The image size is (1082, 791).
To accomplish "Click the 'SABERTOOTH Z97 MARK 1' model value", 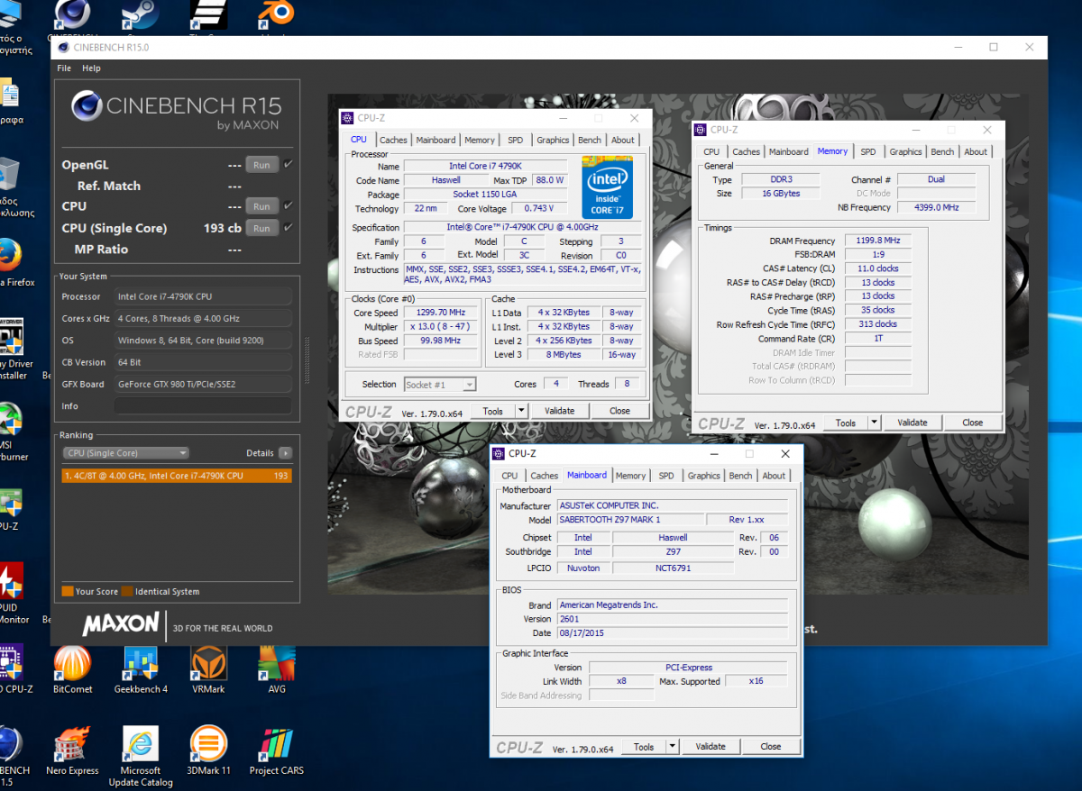I will coord(628,520).
